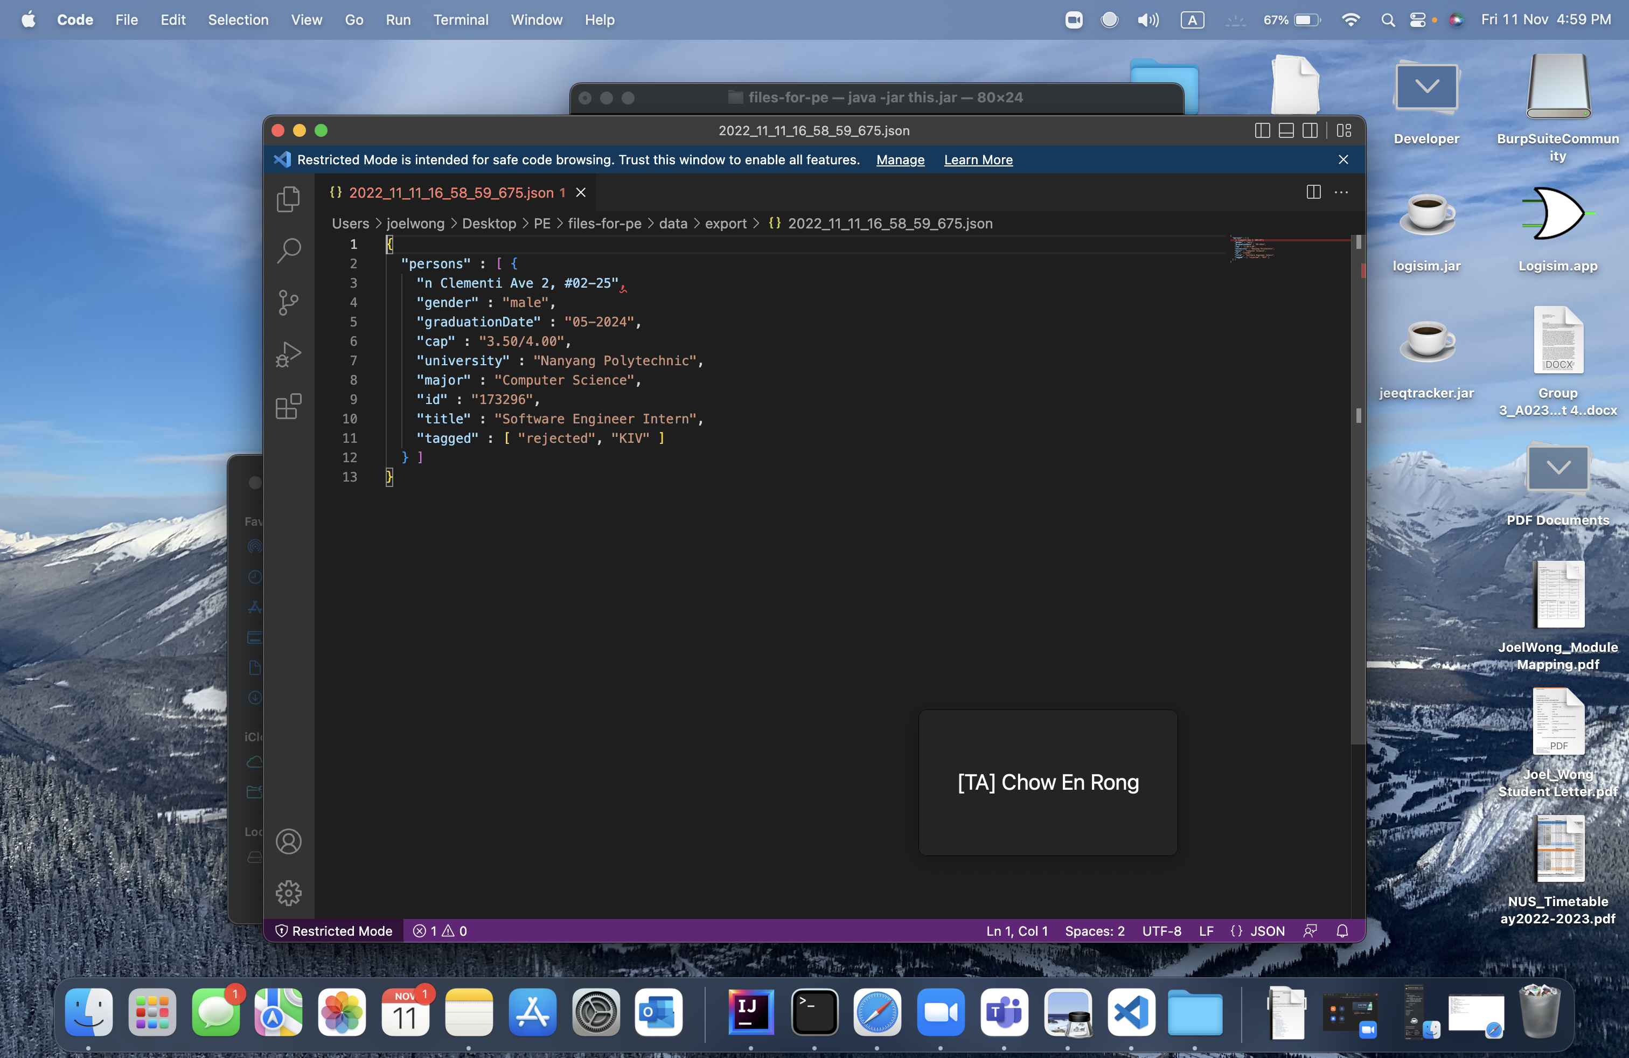Open the editor More Actions ellipsis menu
Image resolution: width=1629 pixels, height=1058 pixels.
pos(1341,192)
